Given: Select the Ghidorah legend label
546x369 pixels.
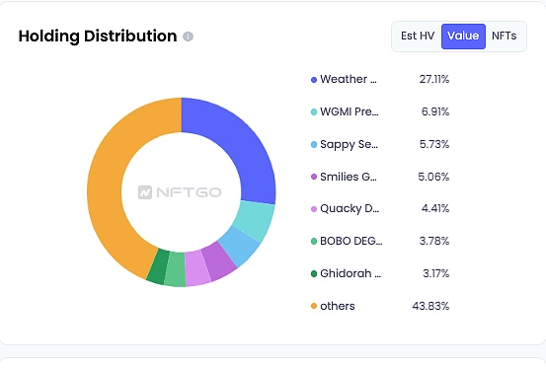Looking at the screenshot, I should [x=351, y=273].
